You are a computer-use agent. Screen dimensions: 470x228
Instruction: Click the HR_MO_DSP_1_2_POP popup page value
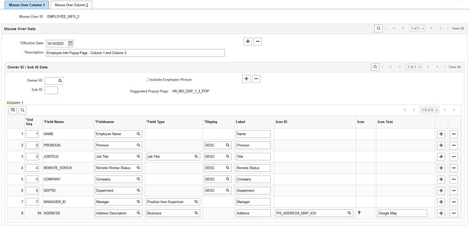[191, 91]
